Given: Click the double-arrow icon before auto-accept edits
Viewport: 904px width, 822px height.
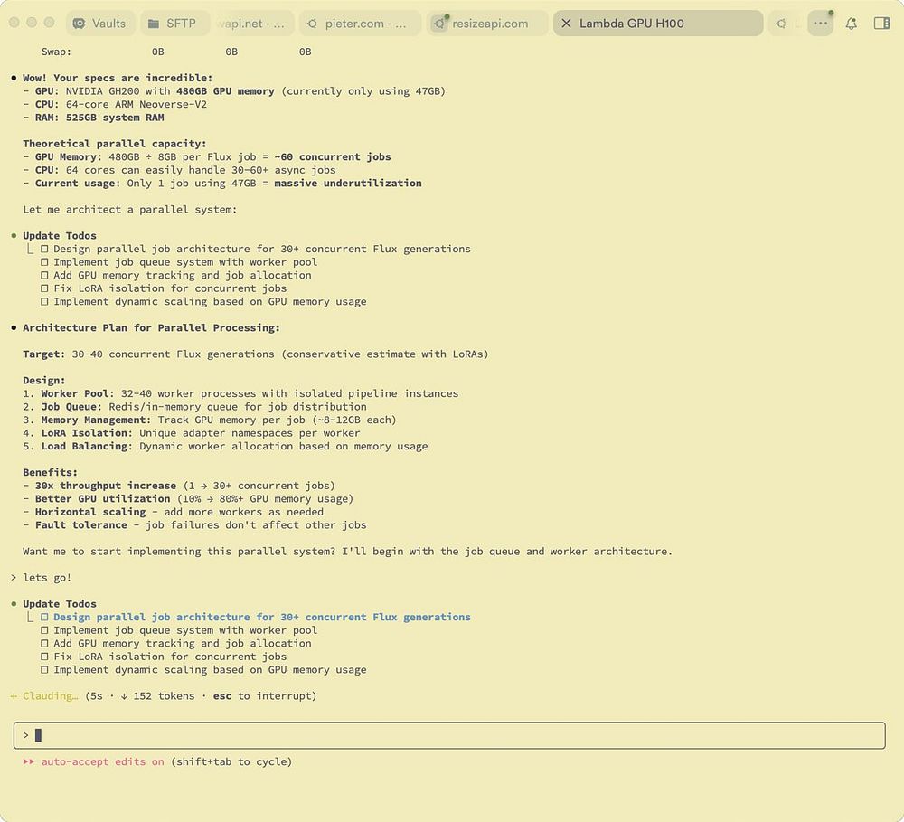Looking at the screenshot, I should click(28, 761).
